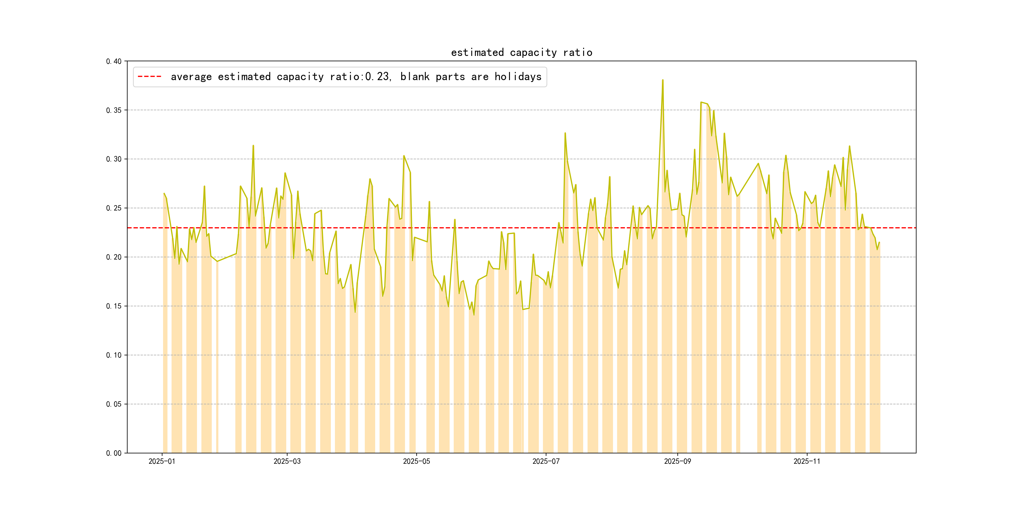Click the chart title 'estimated capacity ratio'
Image resolution: width=1018 pixels, height=509 pixels.
pos(521,52)
